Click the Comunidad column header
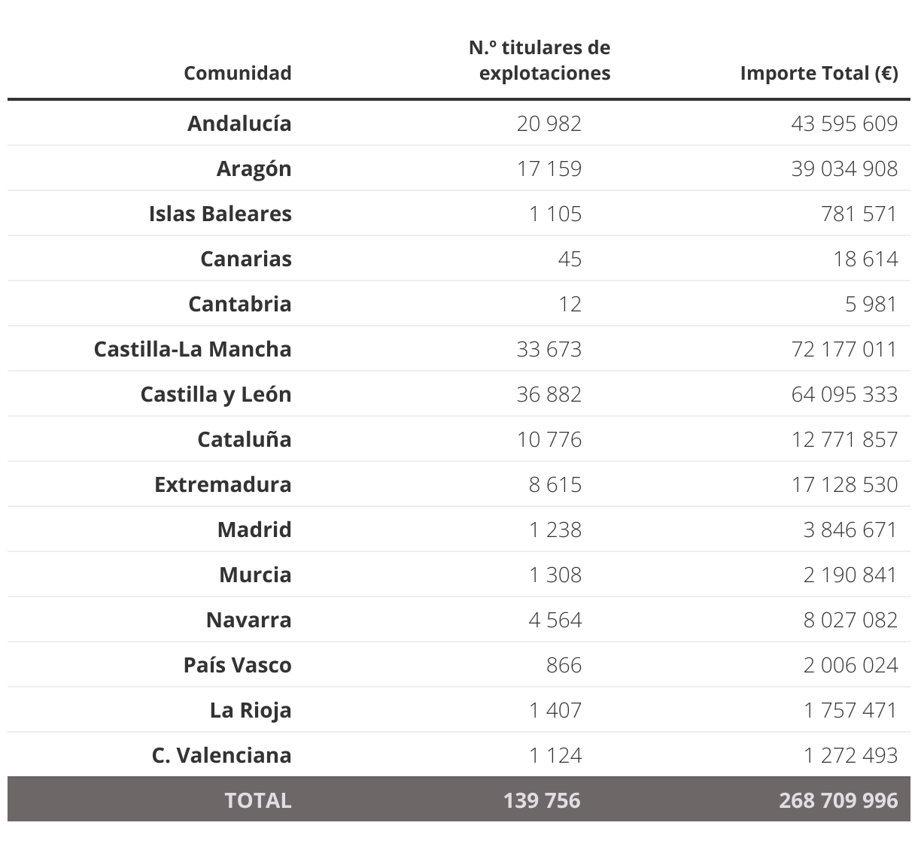The height and width of the screenshot is (859, 918). tap(237, 73)
